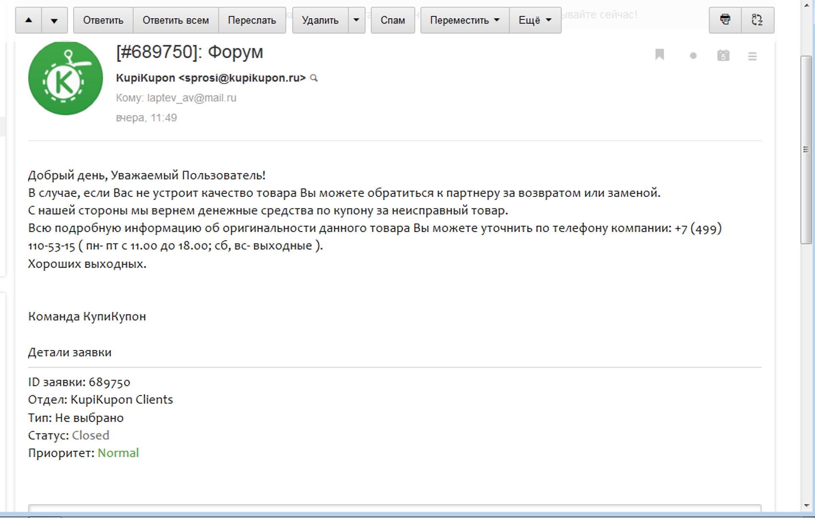This screenshot has height=518, width=815.
Task: Expand the Ещё menu
Action: click(535, 20)
